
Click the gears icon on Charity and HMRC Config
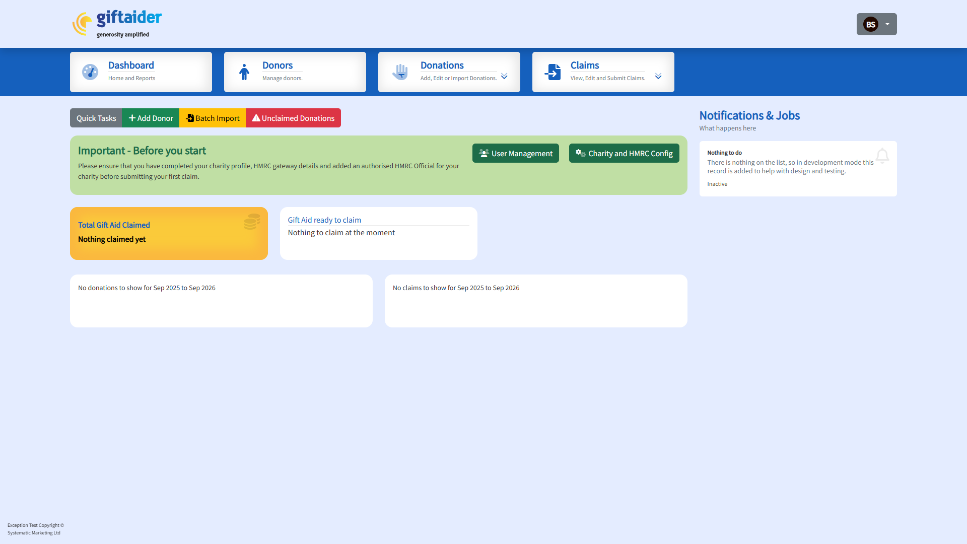pyautogui.click(x=581, y=153)
